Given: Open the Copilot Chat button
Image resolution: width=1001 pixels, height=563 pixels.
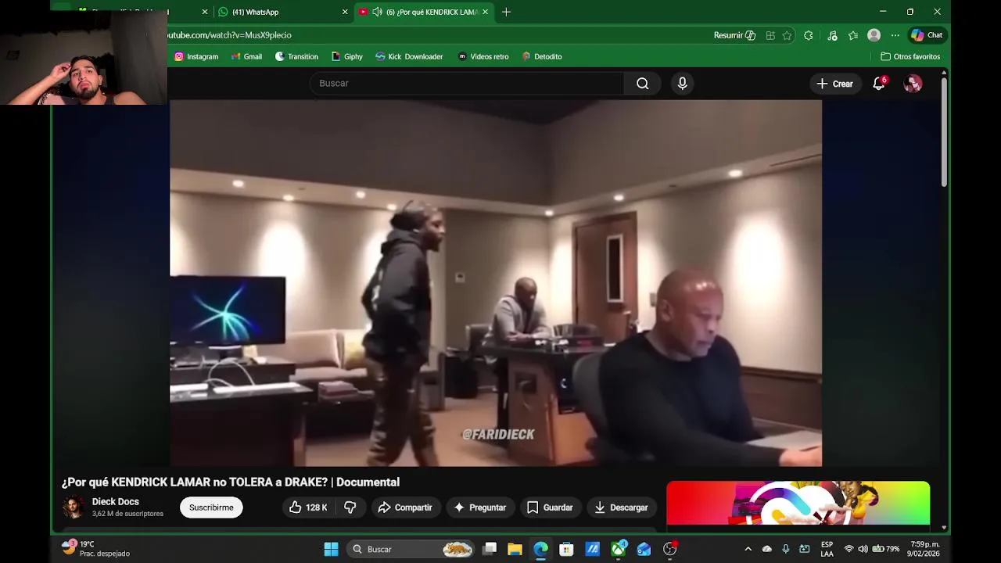Looking at the screenshot, I should point(927,35).
